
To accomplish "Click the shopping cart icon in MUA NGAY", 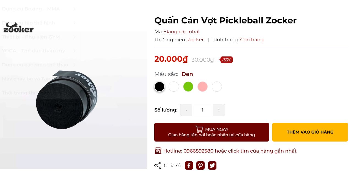I will pos(199,129).
